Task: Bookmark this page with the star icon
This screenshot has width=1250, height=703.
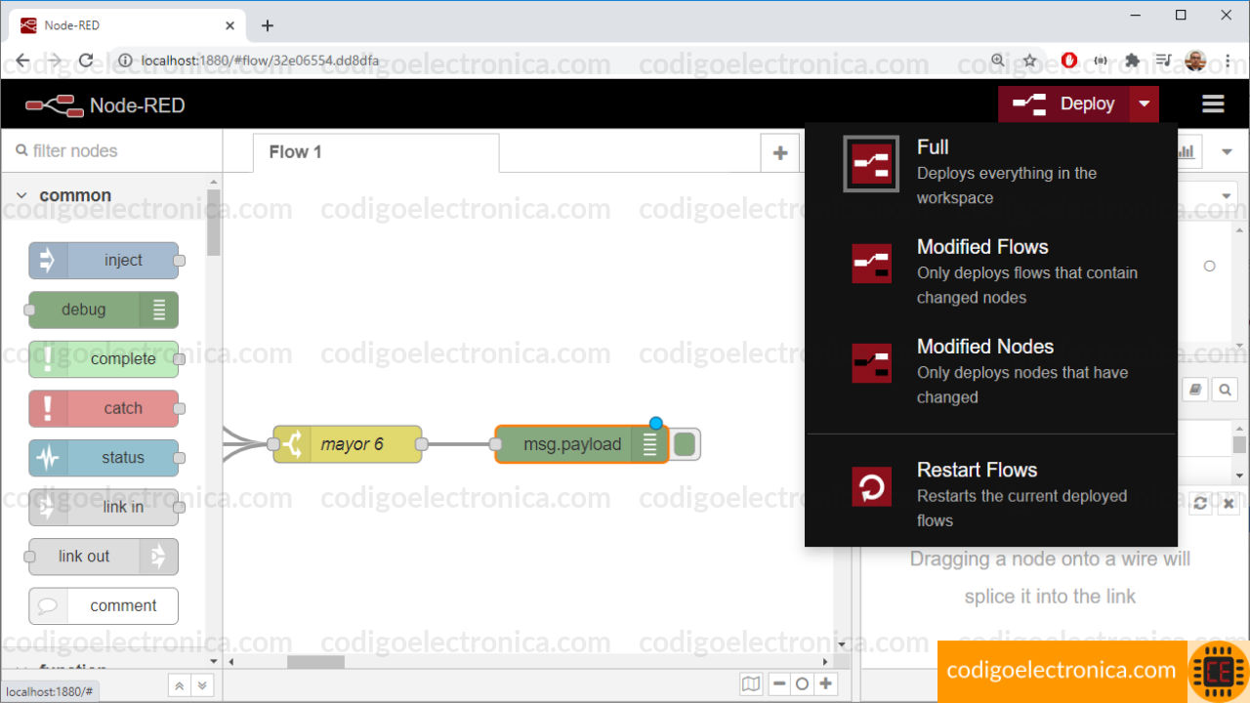Action: [x=1030, y=61]
